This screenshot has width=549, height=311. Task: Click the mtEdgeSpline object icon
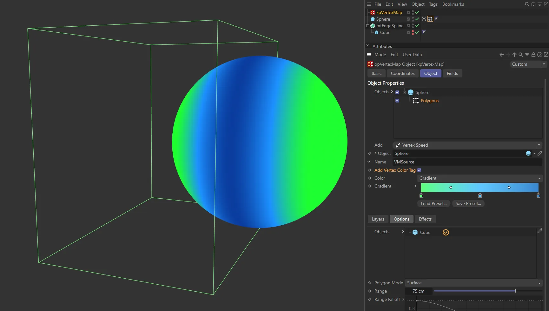coord(372,26)
